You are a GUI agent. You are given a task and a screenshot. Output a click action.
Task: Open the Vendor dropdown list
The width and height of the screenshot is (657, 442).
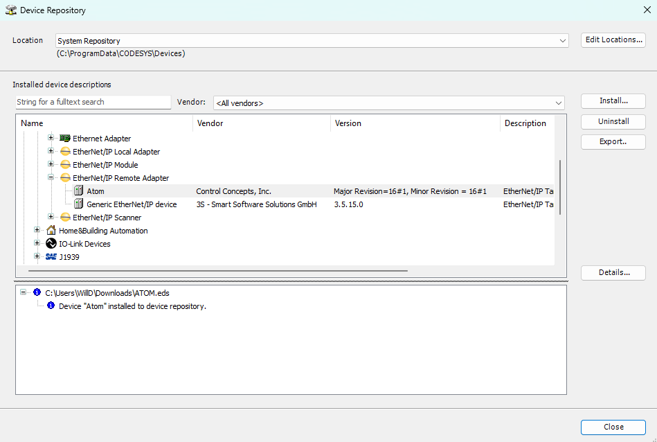coord(559,102)
